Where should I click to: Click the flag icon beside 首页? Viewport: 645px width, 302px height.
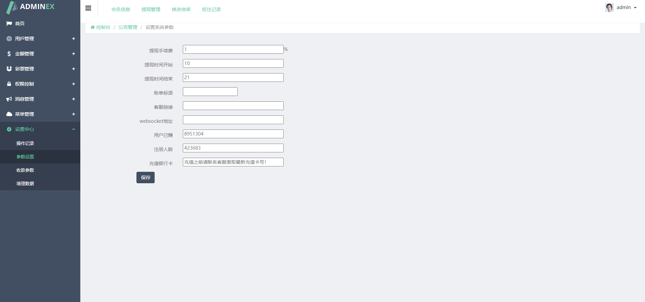(9, 23)
